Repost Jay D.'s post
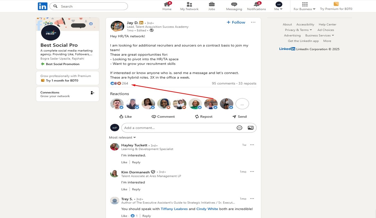 pyautogui.click(x=204, y=117)
